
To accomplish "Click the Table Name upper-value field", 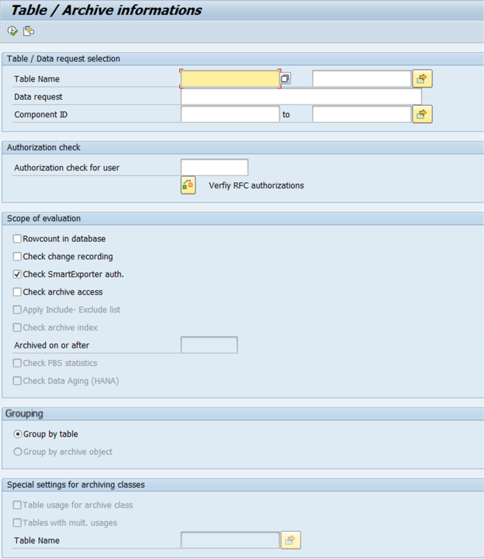I will (361, 79).
